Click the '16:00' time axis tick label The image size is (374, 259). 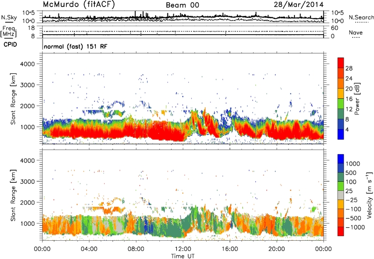[230, 249]
